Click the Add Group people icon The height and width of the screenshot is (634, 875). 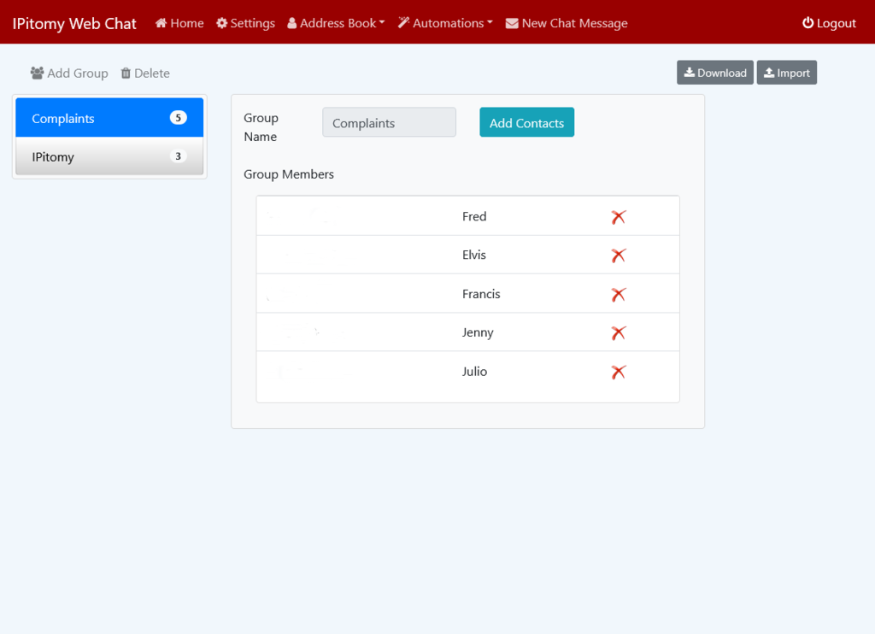click(37, 73)
